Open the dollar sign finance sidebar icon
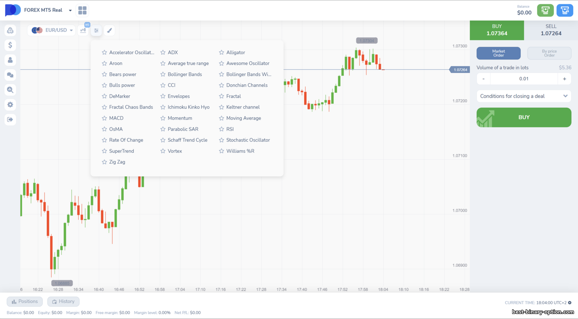This screenshot has height=319, width=578. tap(10, 45)
